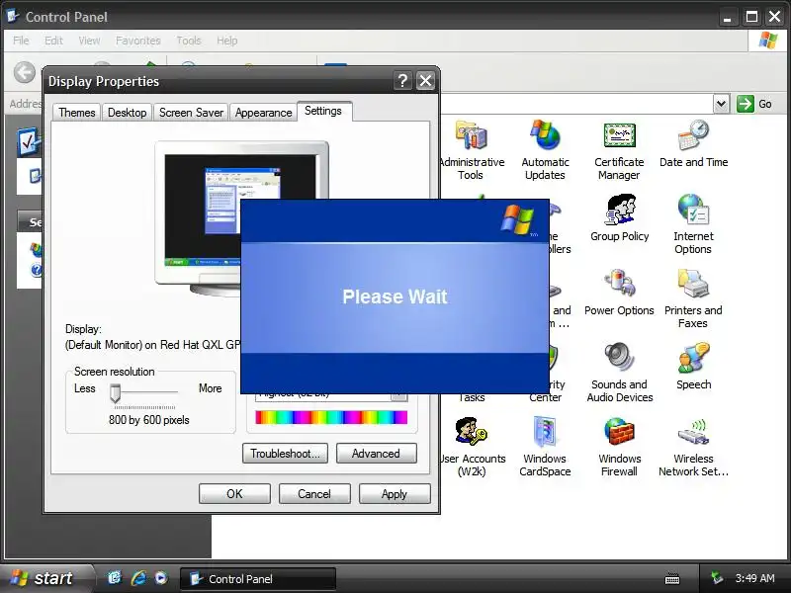This screenshot has height=593, width=791.
Task: Click Cancel in Display Properties
Action: coord(314,493)
